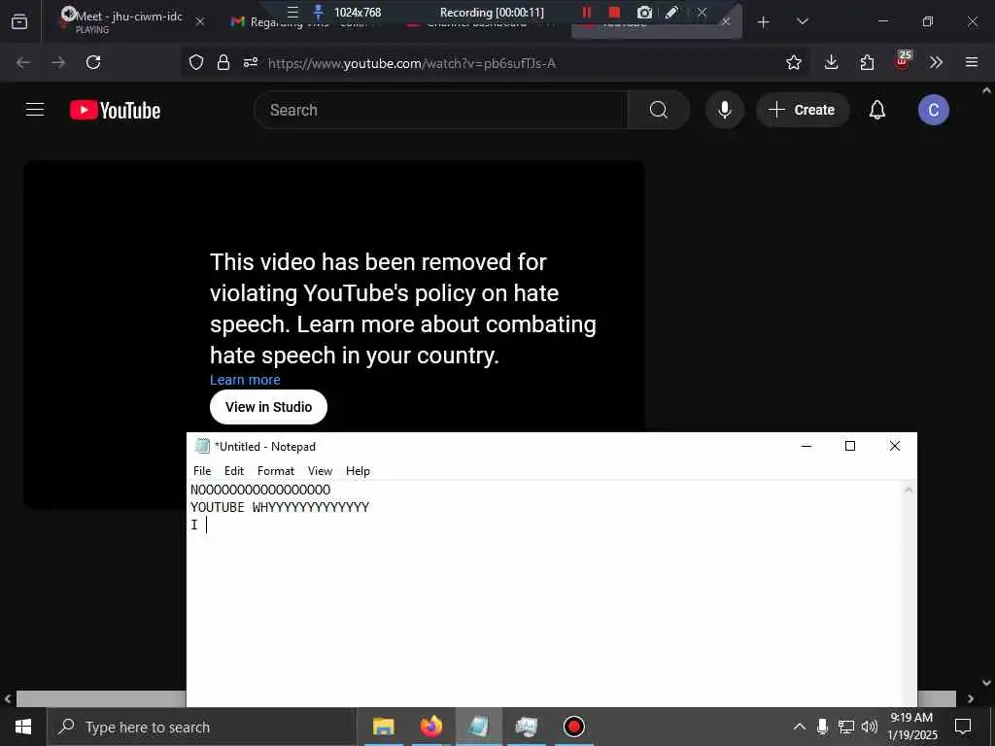Click the taskbar 'Type here to search' box
The image size is (995, 746).
pyautogui.click(x=201, y=727)
